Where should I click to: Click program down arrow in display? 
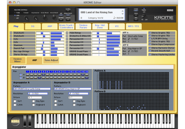tap(123, 14)
